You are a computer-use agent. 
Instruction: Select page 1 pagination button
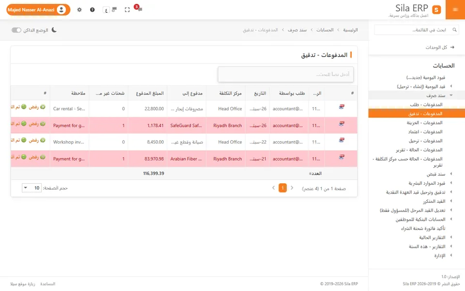282,188
